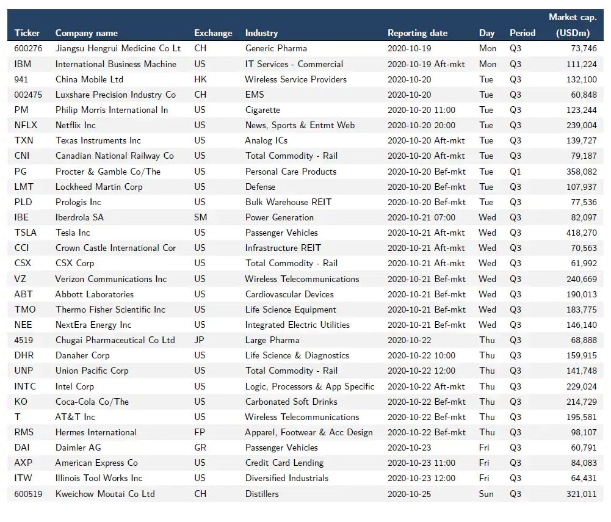Click the NFLX ticker cell
Viewport: 611px width, 522px height.
point(26,125)
